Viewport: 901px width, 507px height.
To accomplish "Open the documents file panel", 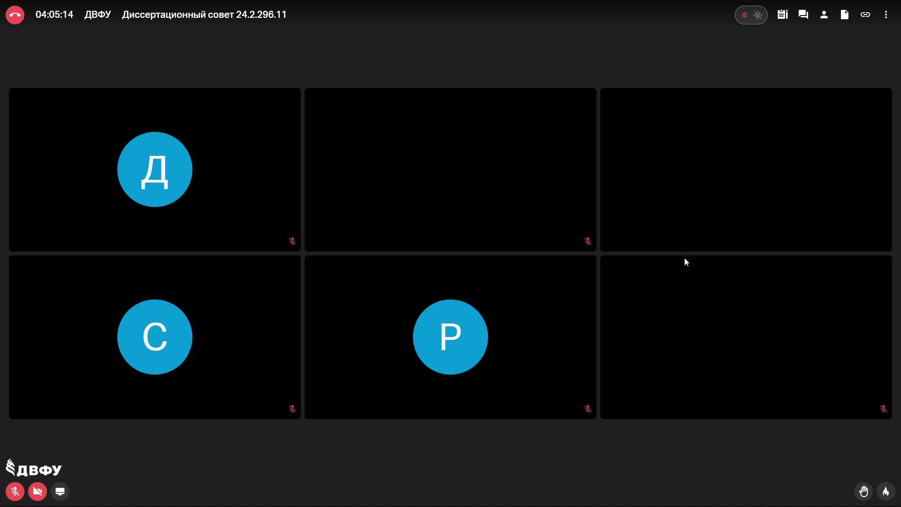I will 844,15.
